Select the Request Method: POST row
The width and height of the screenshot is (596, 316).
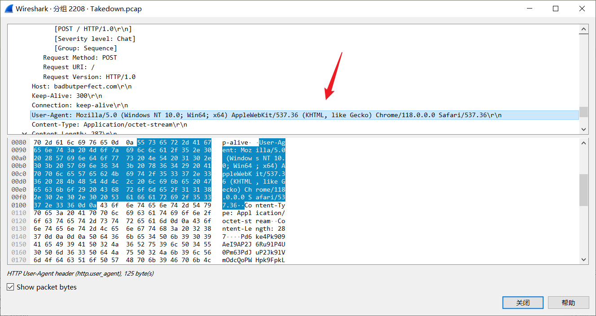(80, 57)
